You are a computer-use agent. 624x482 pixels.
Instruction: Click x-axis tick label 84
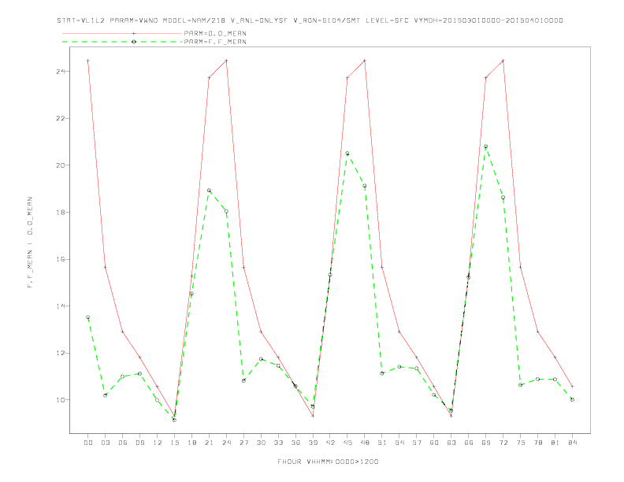572,443
